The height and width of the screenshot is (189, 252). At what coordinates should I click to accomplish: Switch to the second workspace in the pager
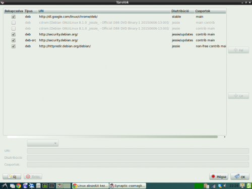point(67,186)
